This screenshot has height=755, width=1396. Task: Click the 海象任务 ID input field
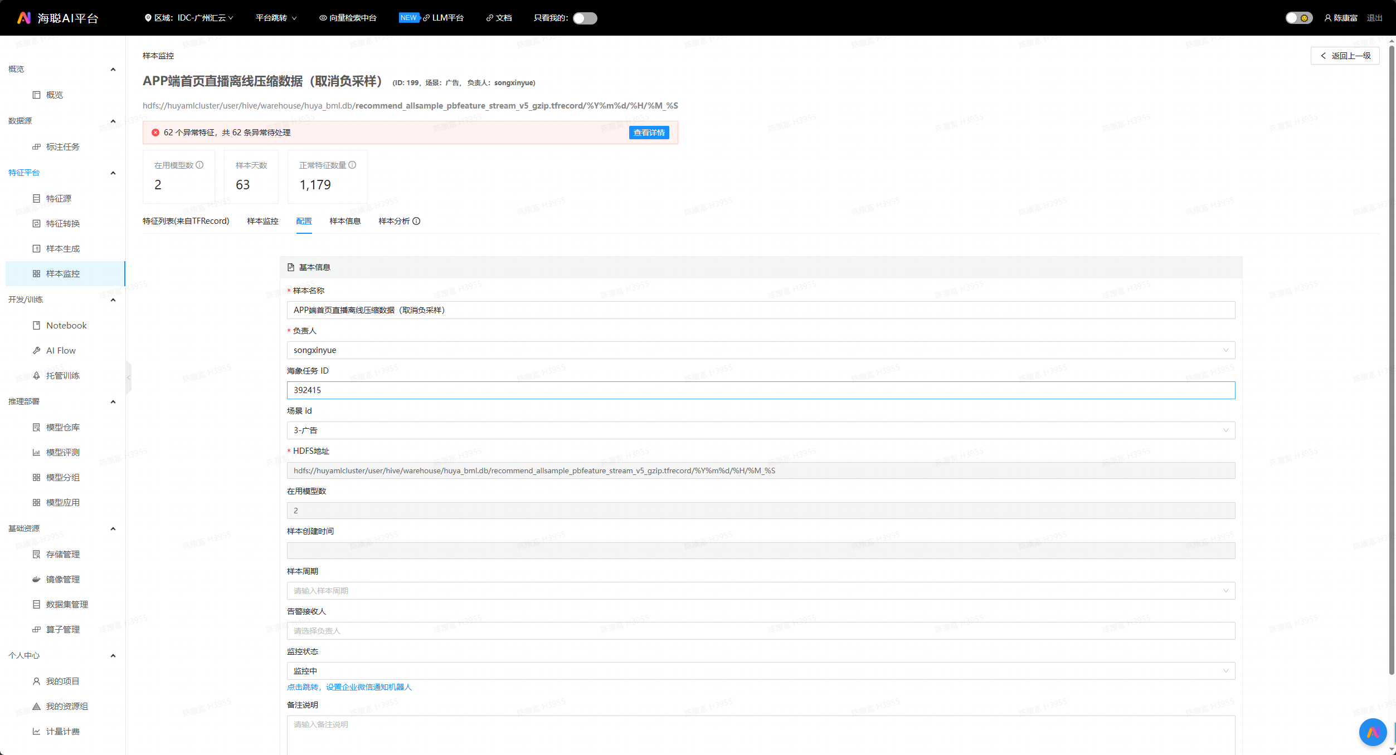[x=760, y=390]
